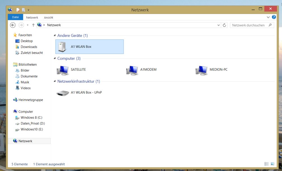Open the MEDION-PC computer
This screenshot has width=282, height=171.
point(212,70)
